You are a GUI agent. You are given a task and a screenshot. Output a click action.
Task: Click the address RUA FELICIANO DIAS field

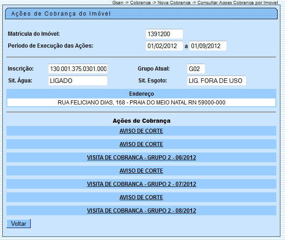click(141, 103)
